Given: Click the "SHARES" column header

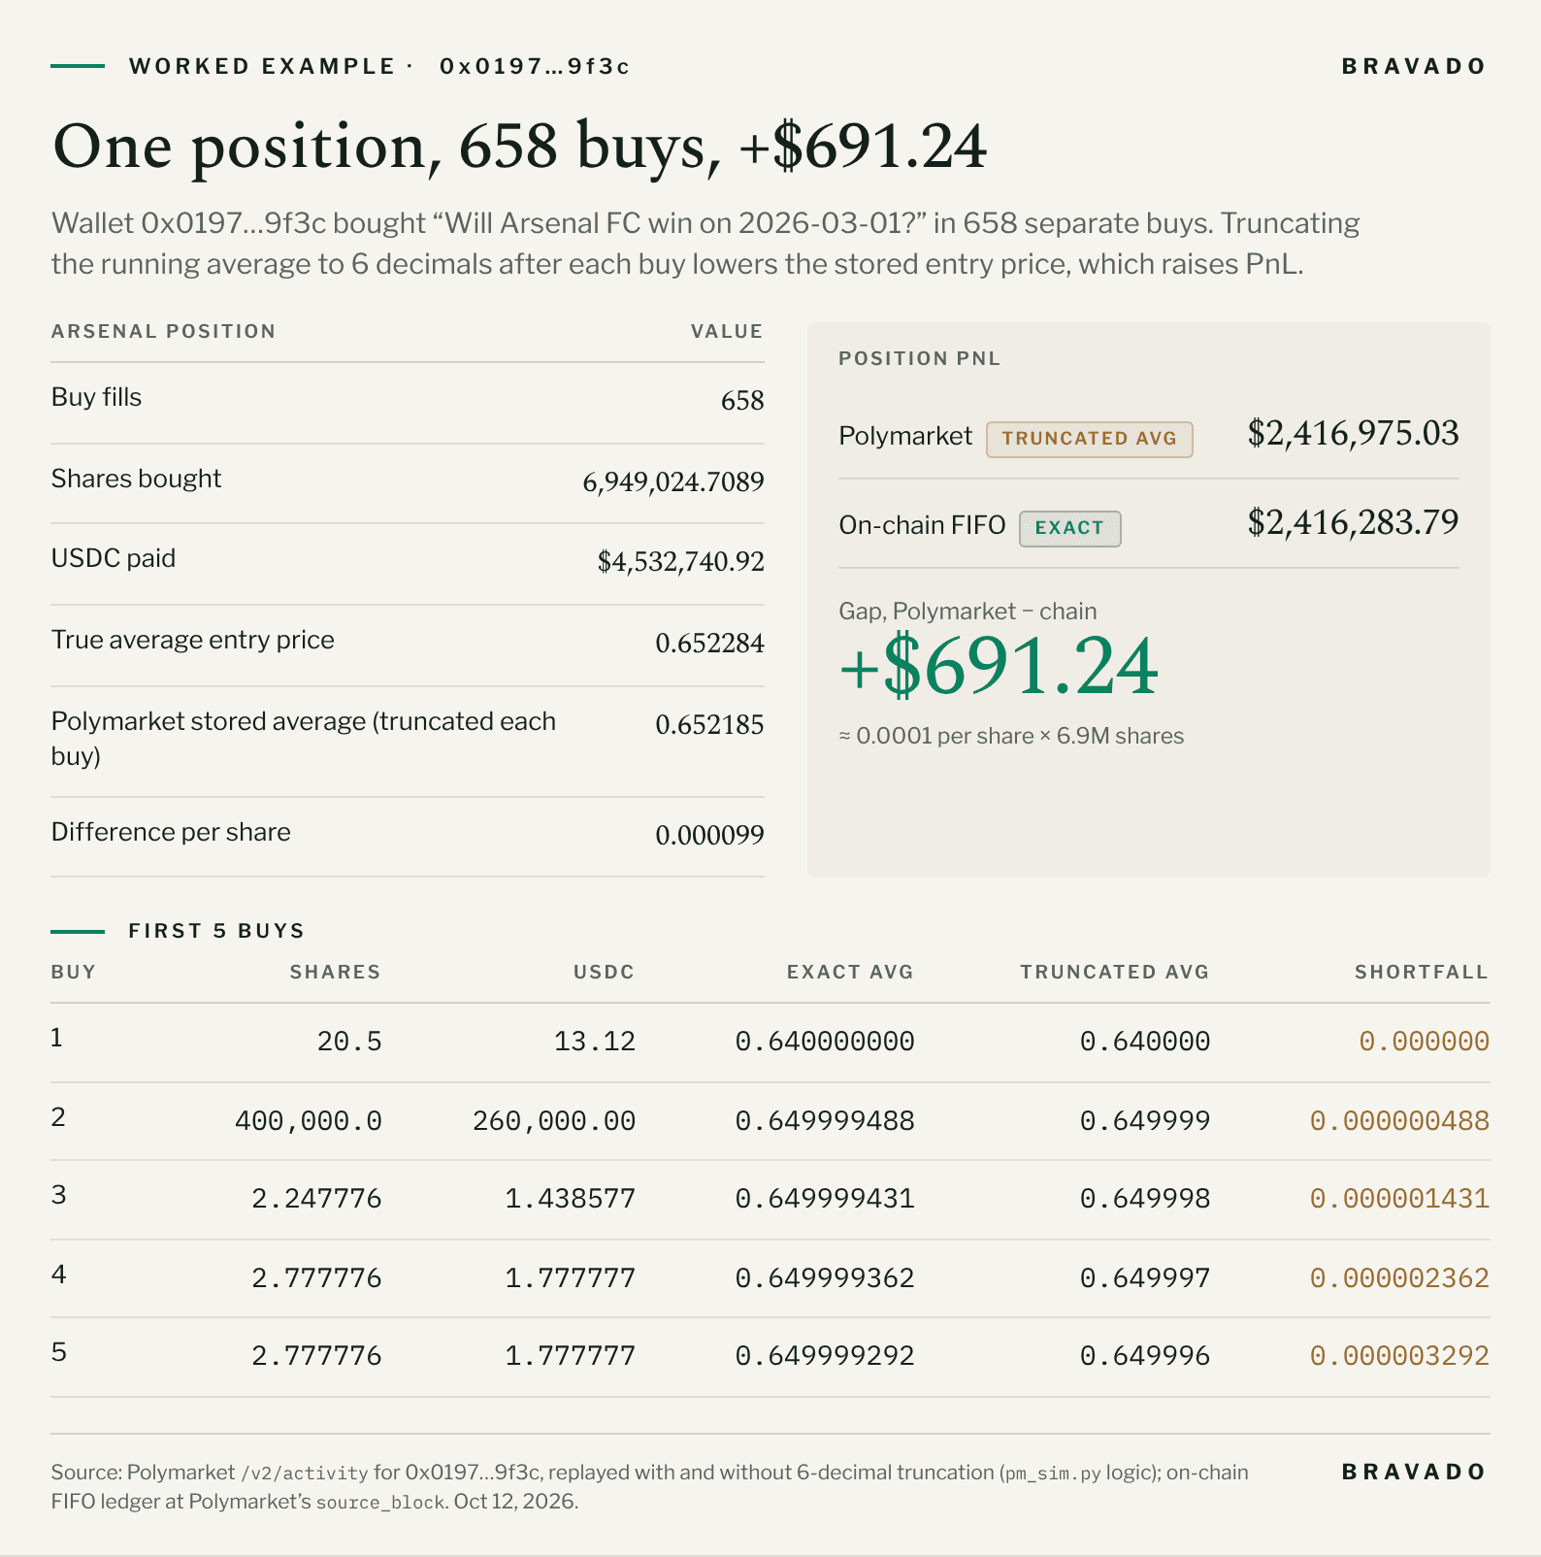Looking at the screenshot, I should [335, 972].
